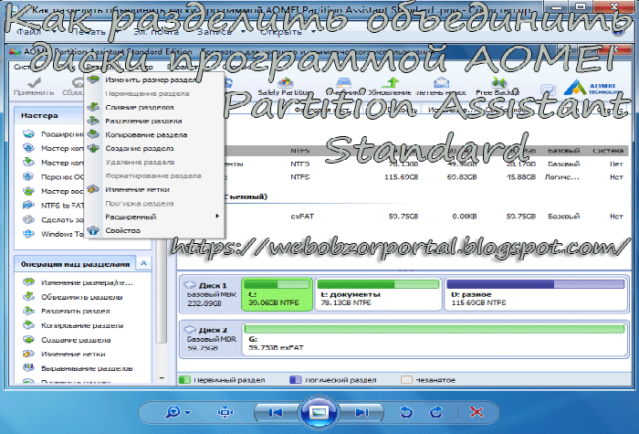639x434 pixels.
Task: Collapse the Операции над разделами panel chevron
Action: click(x=143, y=263)
